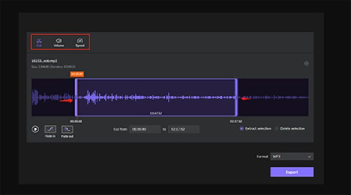
Task: Remove the loaded mp3 file with X icon
Action: [x=306, y=64]
